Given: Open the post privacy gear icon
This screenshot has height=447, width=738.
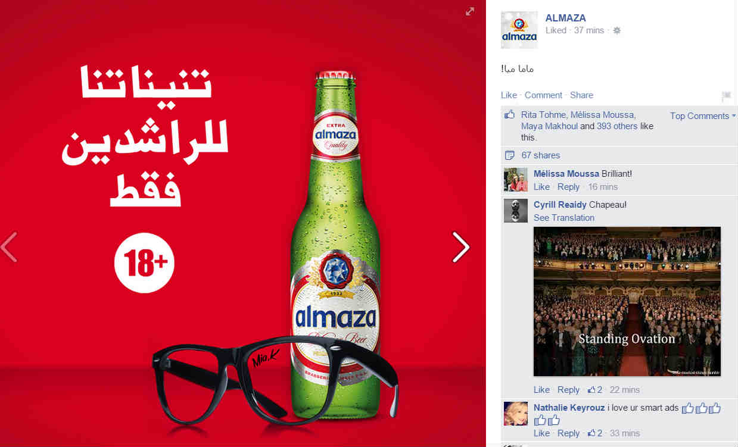Looking at the screenshot, I should click(x=616, y=31).
